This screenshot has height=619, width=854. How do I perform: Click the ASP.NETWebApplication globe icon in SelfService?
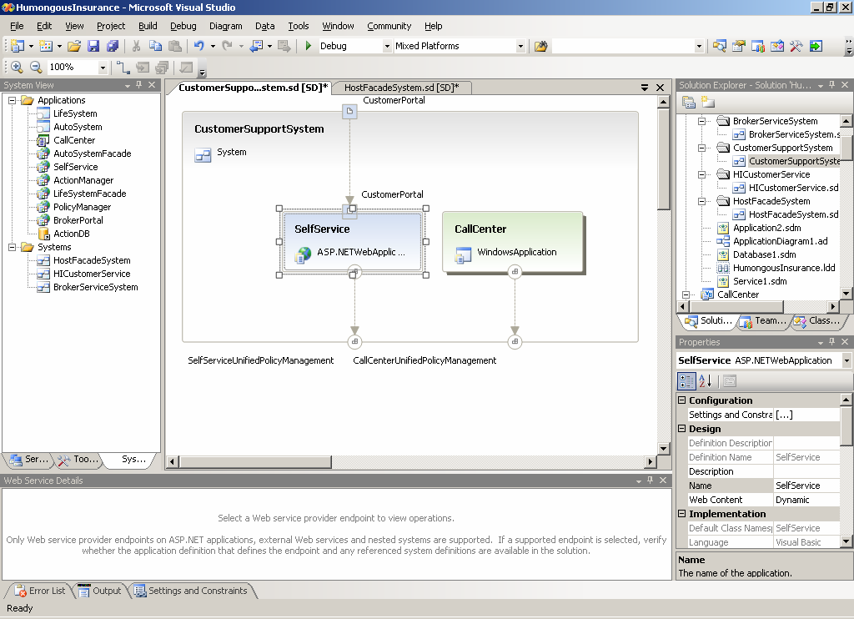pos(303,254)
